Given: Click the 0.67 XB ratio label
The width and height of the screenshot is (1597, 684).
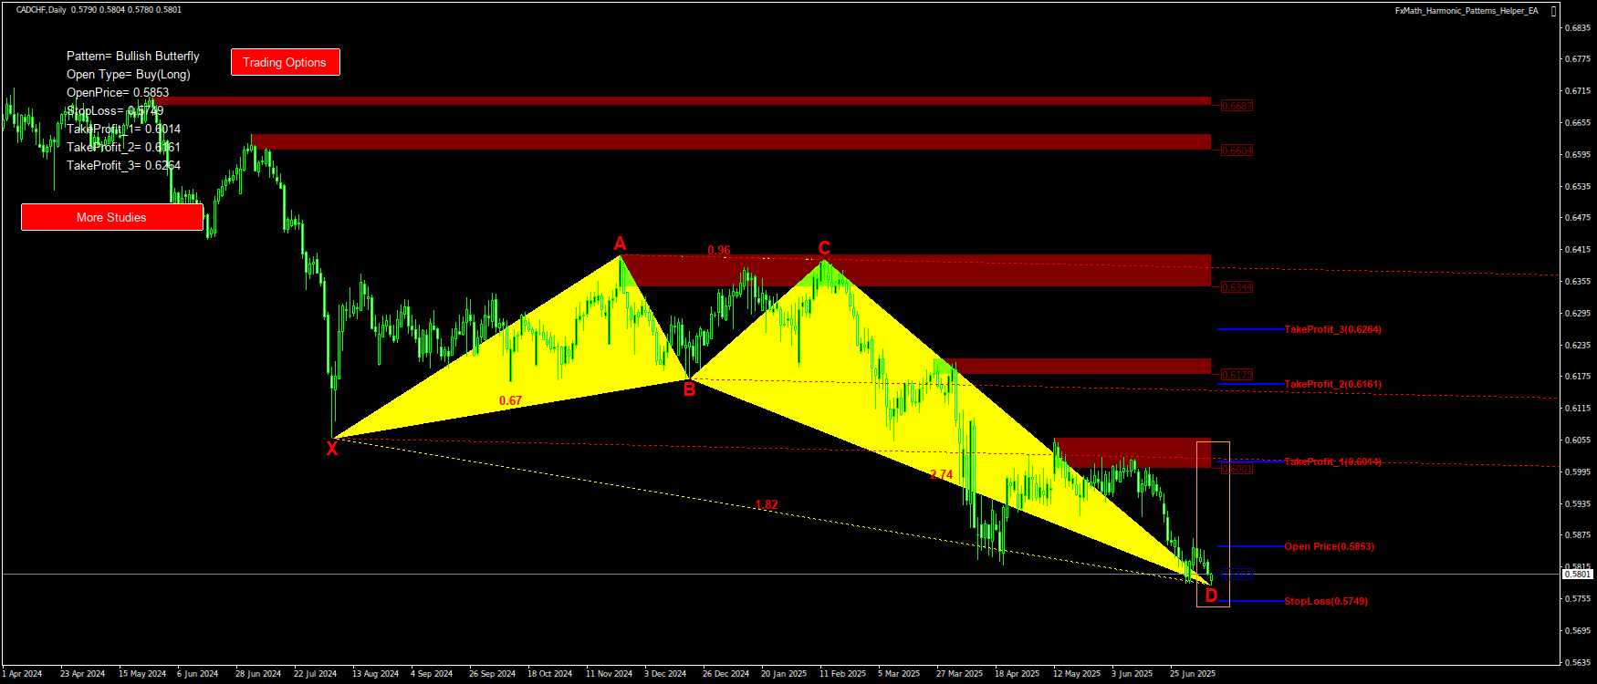Looking at the screenshot, I should coord(510,400).
